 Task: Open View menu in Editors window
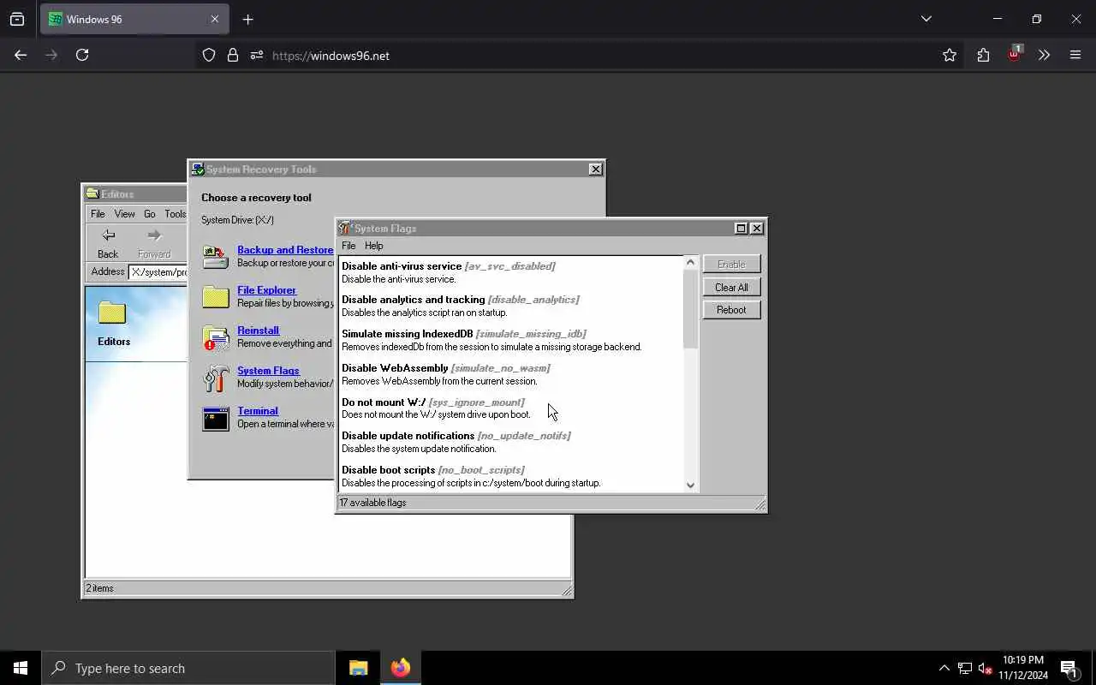click(x=125, y=214)
